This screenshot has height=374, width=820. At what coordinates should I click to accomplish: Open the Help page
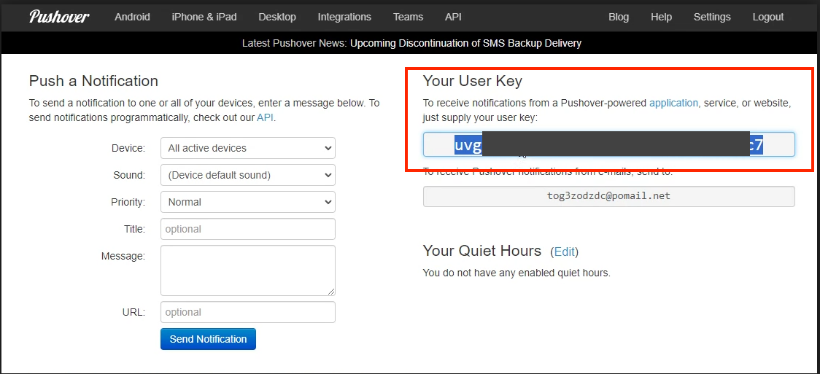pos(661,17)
